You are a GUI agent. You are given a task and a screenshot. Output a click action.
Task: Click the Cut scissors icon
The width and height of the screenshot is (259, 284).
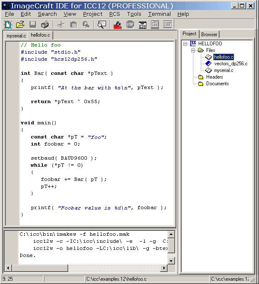click(61, 25)
